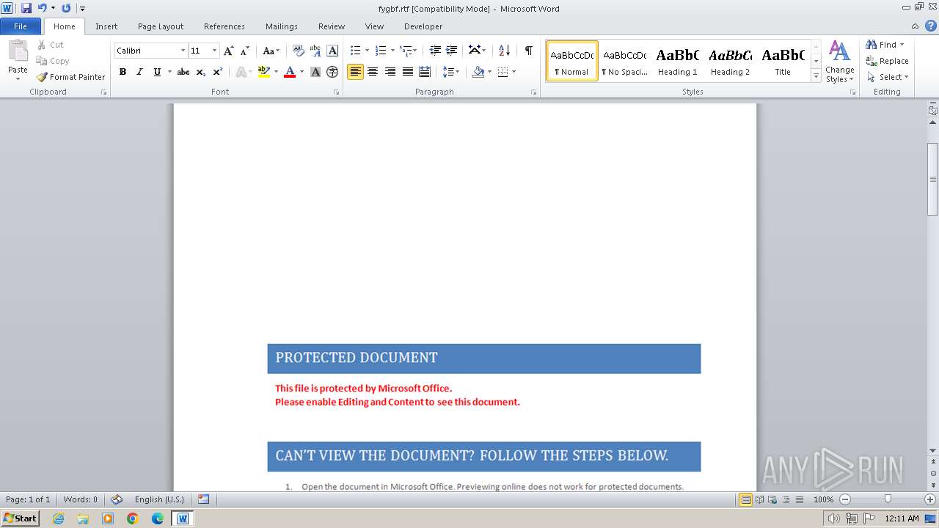Click the zoom slider handle
The image size is (939, 528).
click(x=888, y=499)
